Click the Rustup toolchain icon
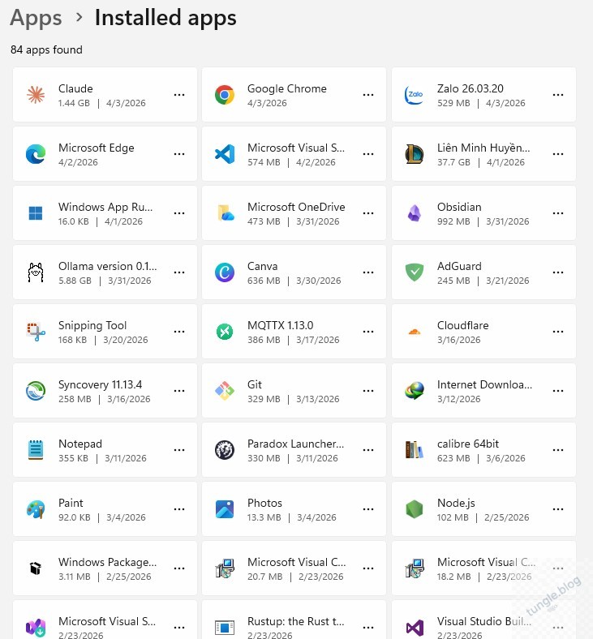The height and width of the screenshot is (639, 593). point(225,628)
